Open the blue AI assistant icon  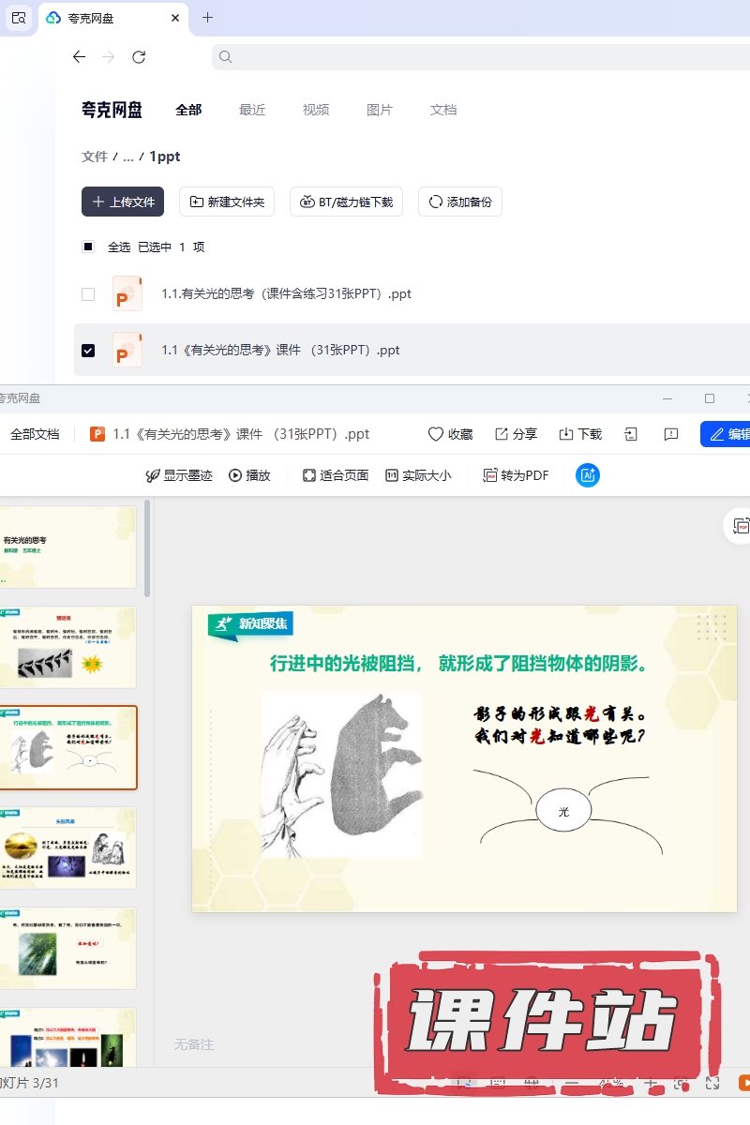[x=588, y=475]
